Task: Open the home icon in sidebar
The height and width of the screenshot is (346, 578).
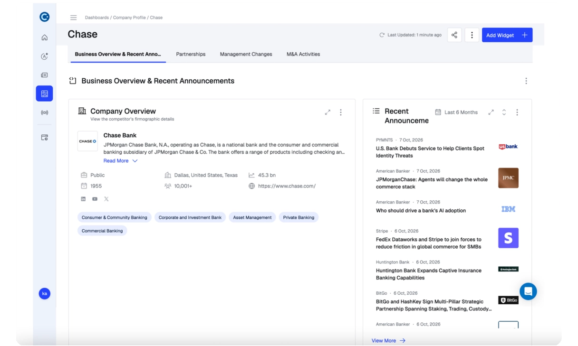Action: pyautogui.click(x=44, y=37)
